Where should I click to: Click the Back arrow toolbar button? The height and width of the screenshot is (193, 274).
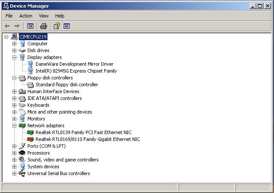[7, 26]
